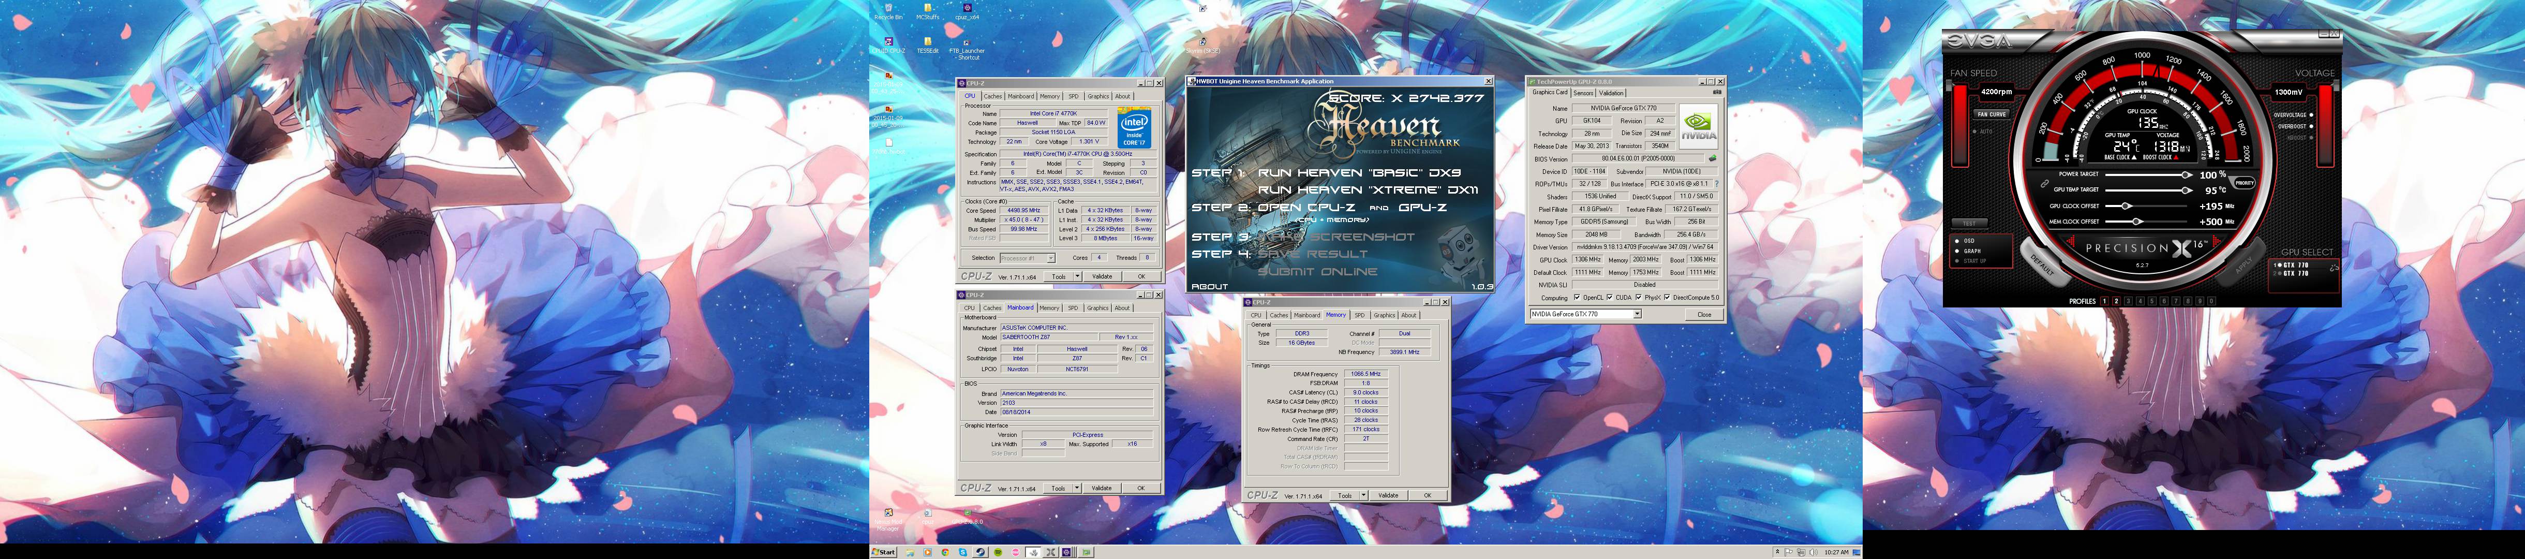The height and width of the screenshot is (559, 2525).
Task: Click the FAN CURVE button in Precision X
Action: (x=1992, y=114)
